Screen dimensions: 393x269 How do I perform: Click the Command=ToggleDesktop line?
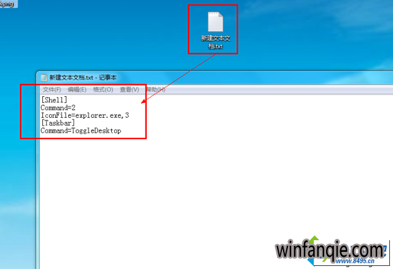[x=81, y=131]
